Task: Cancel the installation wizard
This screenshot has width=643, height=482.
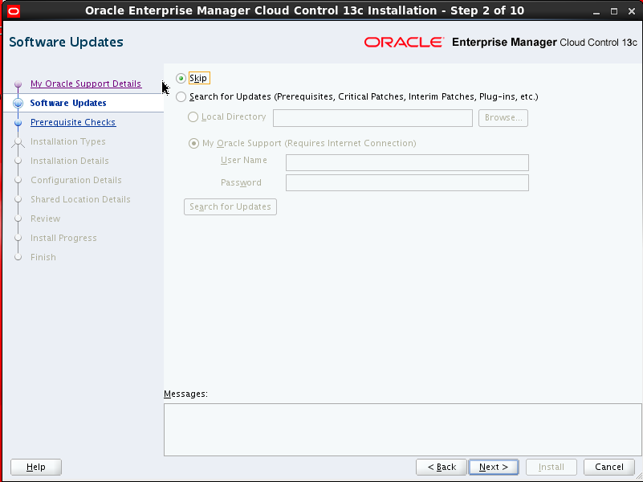Action: (x=608, y=467)
